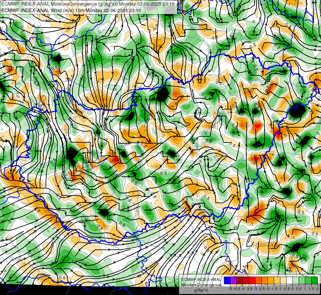Screen dimensions: 321x295
Task: Pick the palest green legend swatch
Action: click(x=296, y=281)
